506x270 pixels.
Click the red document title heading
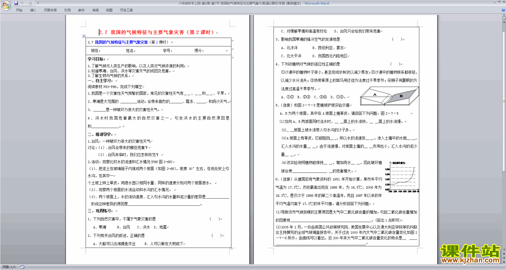coord(157,32)
